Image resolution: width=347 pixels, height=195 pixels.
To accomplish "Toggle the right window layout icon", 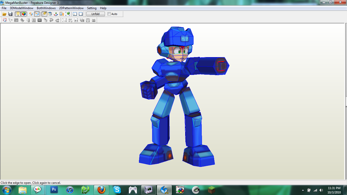I will point(80,14).
